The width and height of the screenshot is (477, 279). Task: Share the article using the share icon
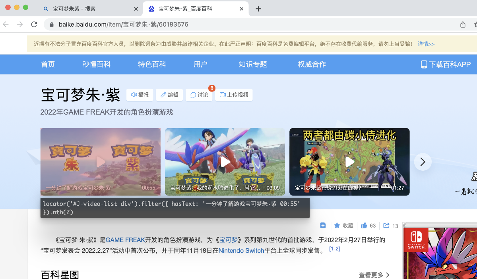click(x=386, y=226)
